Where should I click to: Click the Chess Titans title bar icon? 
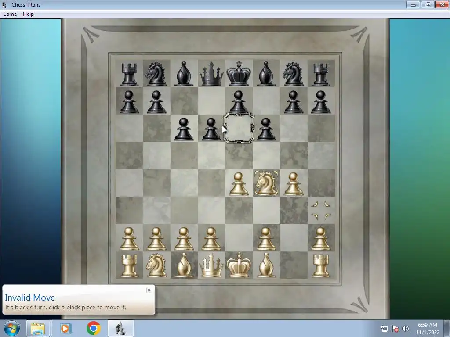click(4, 4)
